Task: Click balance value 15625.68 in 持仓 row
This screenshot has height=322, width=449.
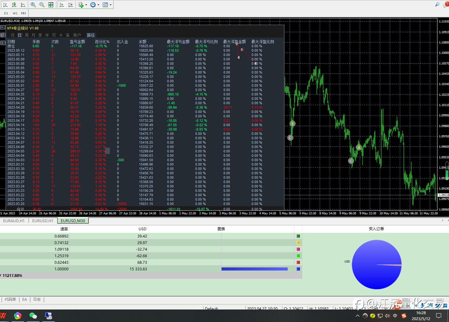Action: click(146, 46)
